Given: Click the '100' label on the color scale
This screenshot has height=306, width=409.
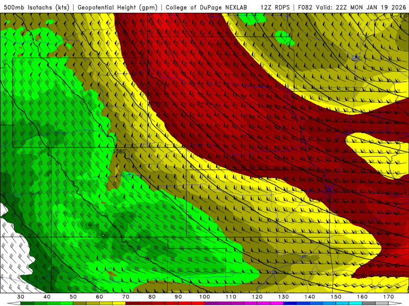Looking at the screenshot, I should 204,297.
